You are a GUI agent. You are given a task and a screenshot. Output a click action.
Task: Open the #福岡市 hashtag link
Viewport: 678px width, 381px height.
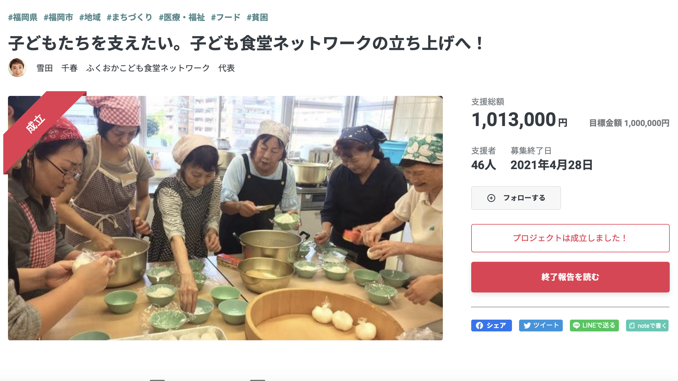coord(58,17)
